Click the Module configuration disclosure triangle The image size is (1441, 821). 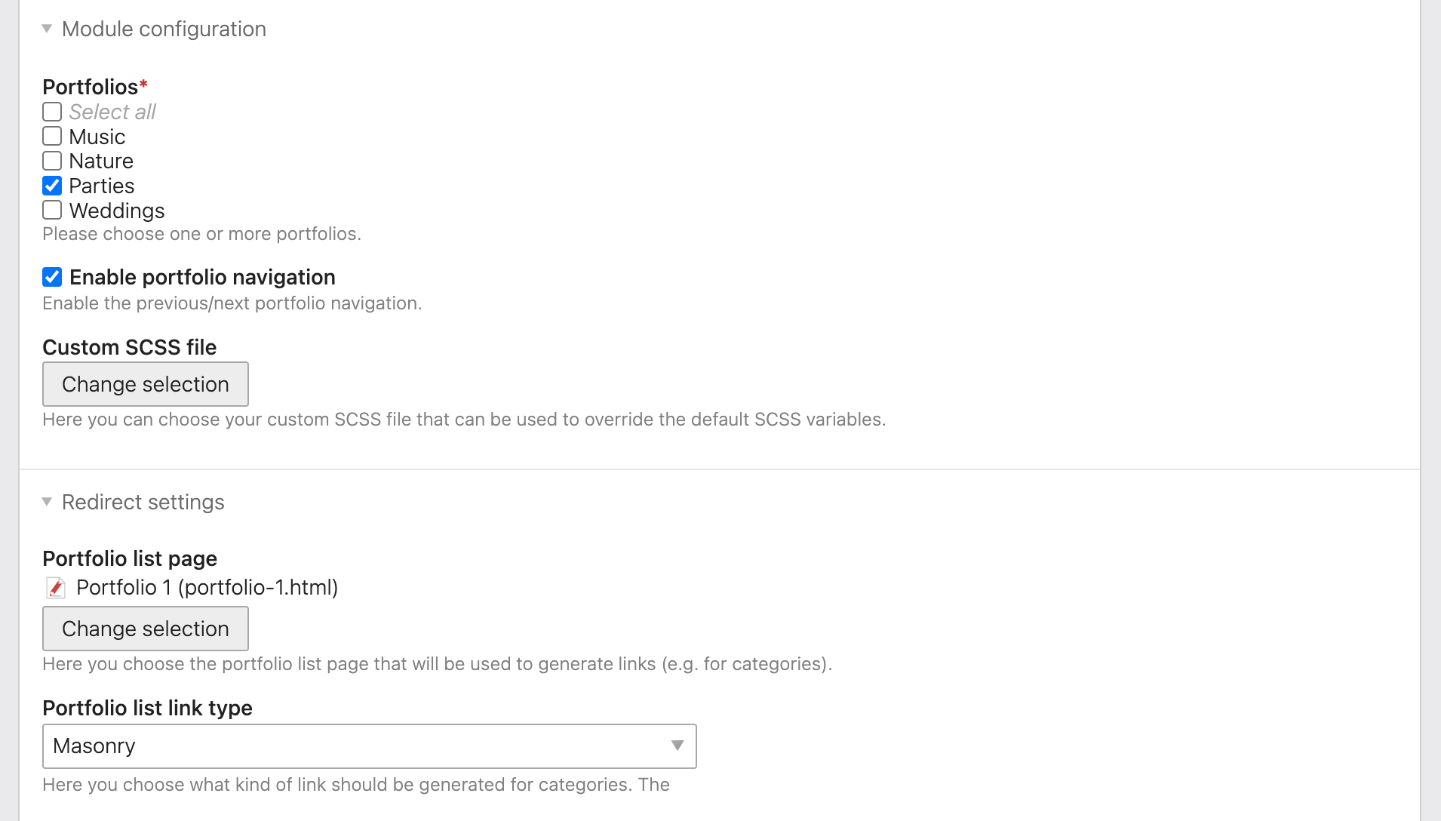(x=47, y=28)
